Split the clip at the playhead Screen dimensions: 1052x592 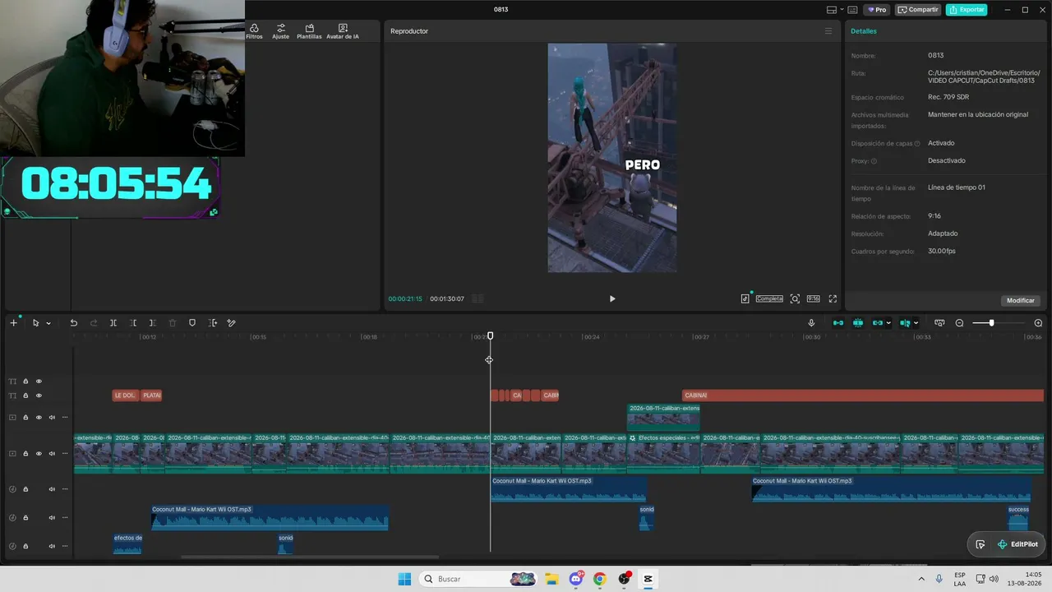click(113, 323)
